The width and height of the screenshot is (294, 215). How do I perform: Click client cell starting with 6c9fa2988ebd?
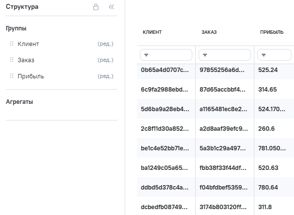click(x=164, y=90)
